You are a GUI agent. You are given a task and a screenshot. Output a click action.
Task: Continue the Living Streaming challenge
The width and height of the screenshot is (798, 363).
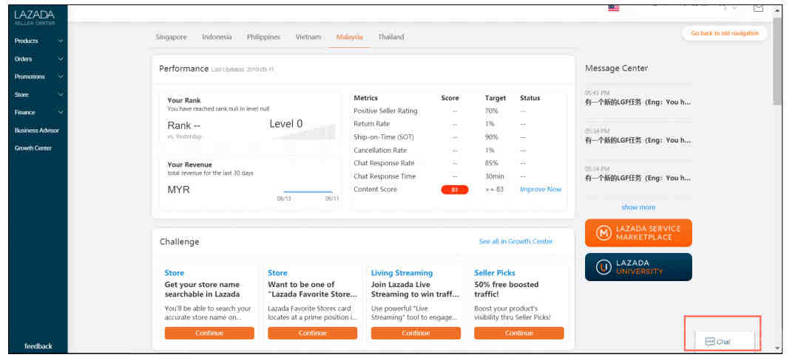(416, 333)
